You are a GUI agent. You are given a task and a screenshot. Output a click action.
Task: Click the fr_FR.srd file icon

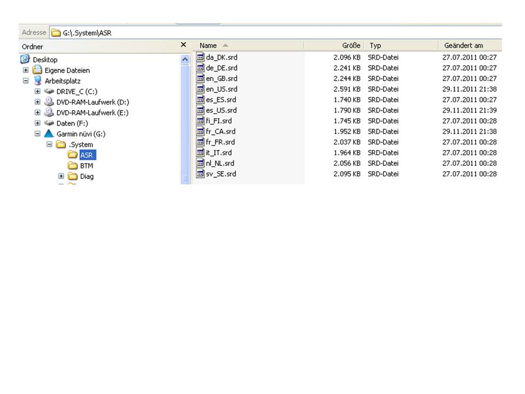pyautogui.click(x=200, y=142)
